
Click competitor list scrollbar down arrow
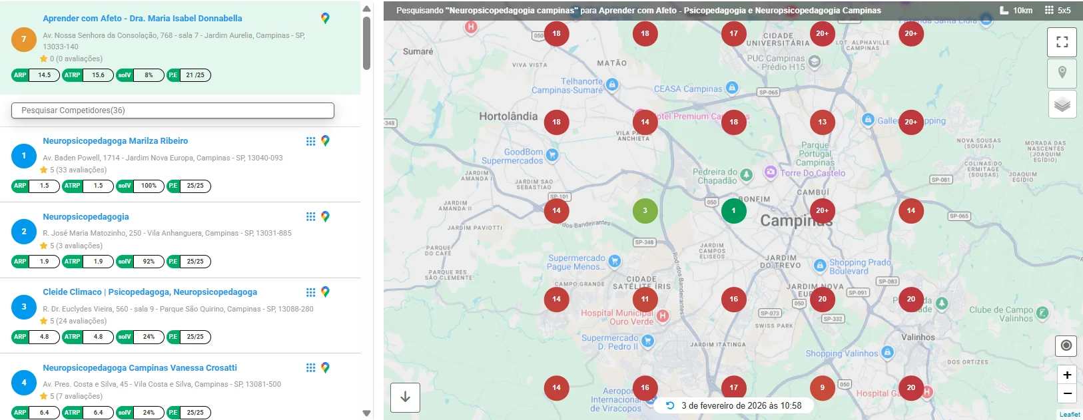pos(366,413)
